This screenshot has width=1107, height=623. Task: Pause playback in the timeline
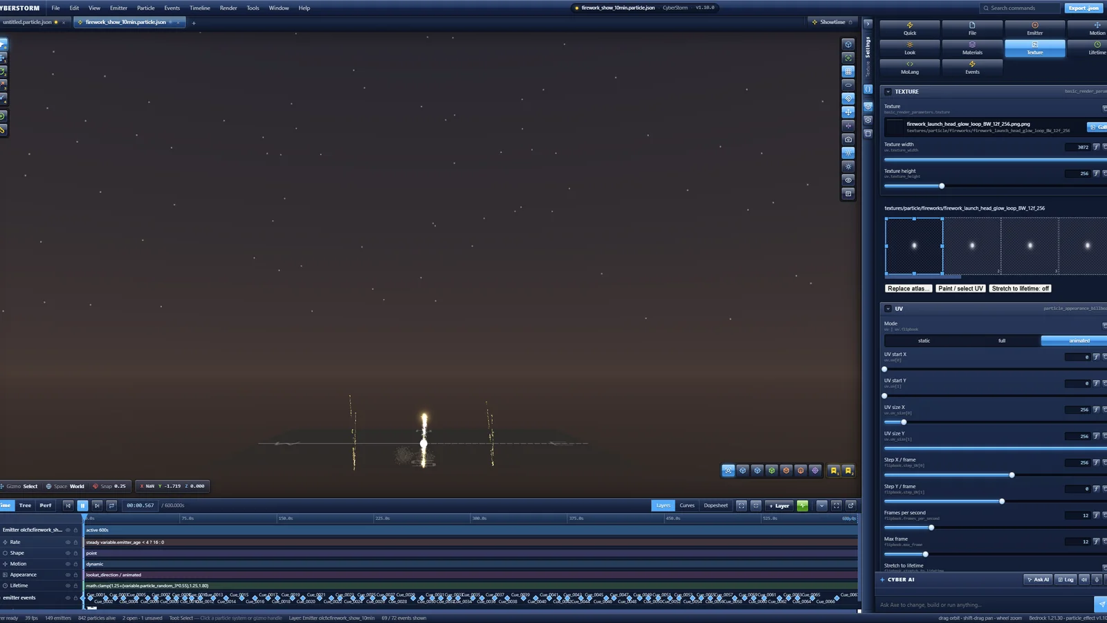[x=82, y=505]
